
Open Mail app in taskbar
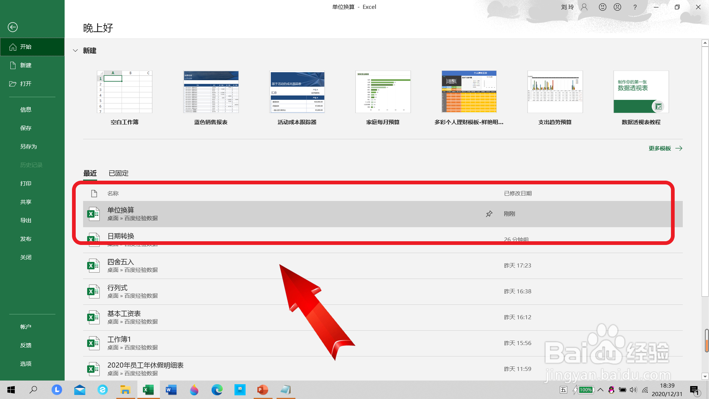(79, 390)
